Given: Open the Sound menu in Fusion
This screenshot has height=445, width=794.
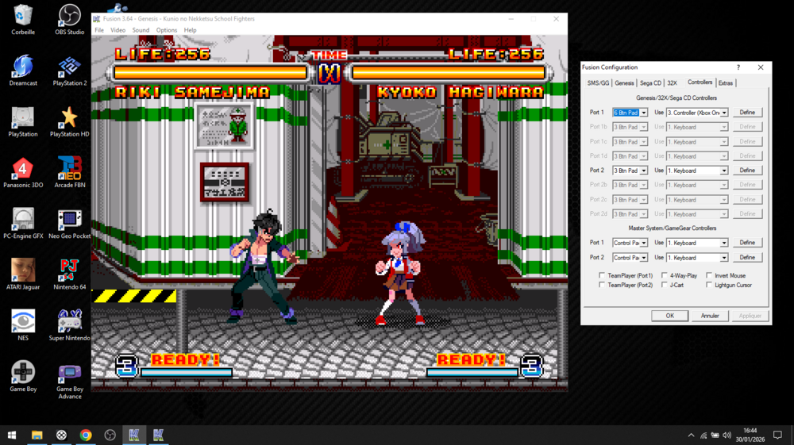Looking at the screenshot, I should pyautogui.click(x=141, y=30).
